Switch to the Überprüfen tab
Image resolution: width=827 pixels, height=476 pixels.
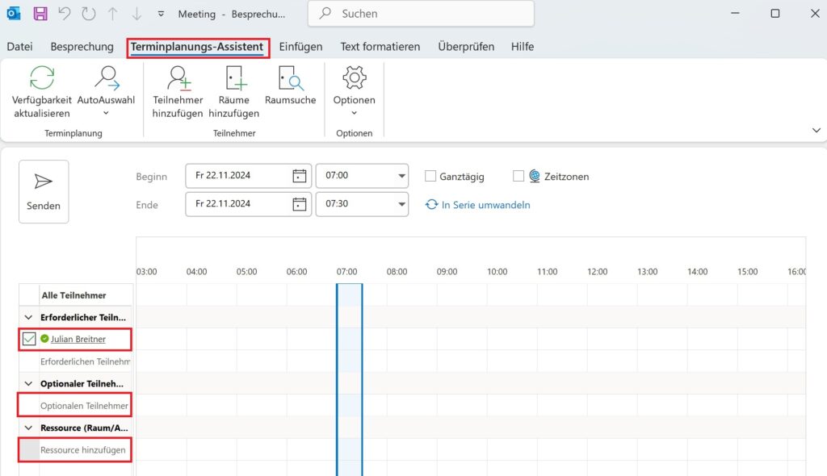466,46
